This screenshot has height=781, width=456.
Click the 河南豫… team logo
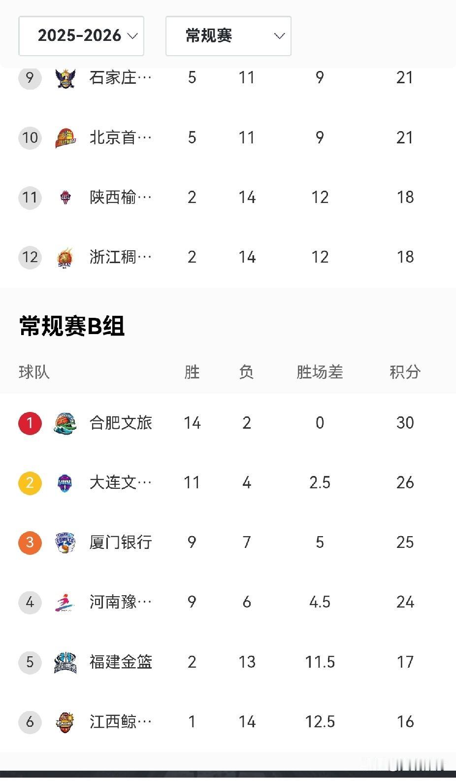tap(65, 602)
